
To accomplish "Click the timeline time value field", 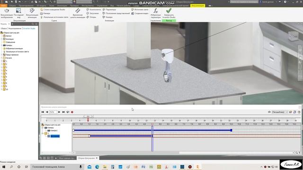I will click(53, 112).
